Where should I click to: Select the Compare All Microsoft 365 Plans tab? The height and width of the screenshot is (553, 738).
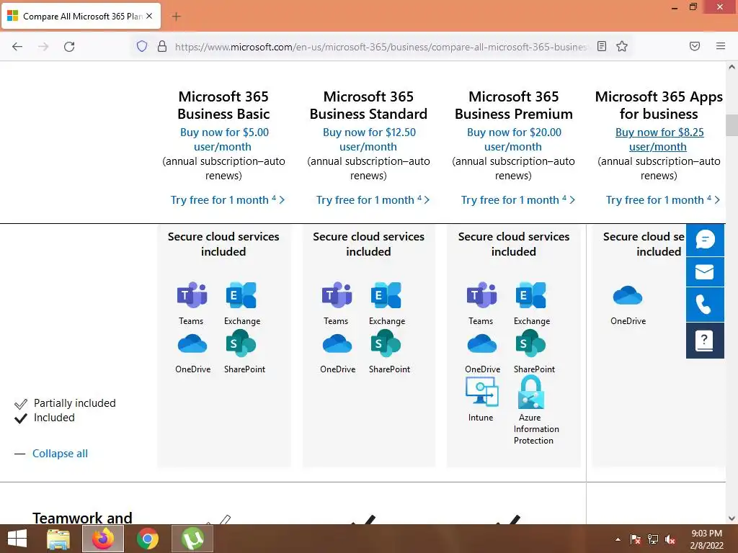coord(81,16)
